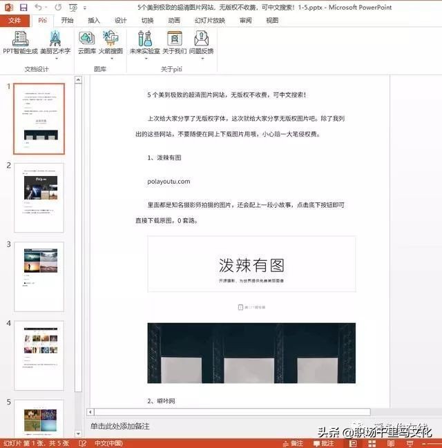Click thumbnail panel scroll down arrow
Screen dimensions: 442x448
click(78, 434)
